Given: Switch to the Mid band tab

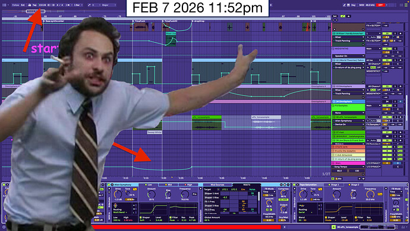Looking at the screenshot, I should pyautogui.click(x=168, y=185).
